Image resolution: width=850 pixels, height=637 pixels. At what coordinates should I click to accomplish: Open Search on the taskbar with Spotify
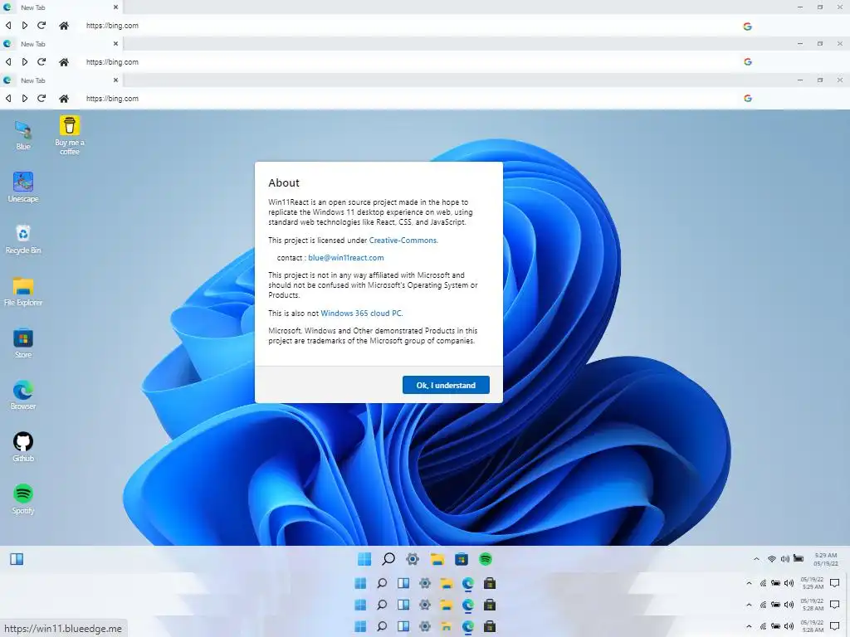(x=388, y=559)
